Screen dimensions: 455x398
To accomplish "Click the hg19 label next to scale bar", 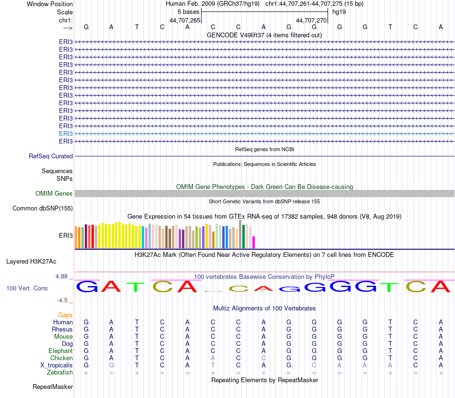I will click(x=339, y=12).
